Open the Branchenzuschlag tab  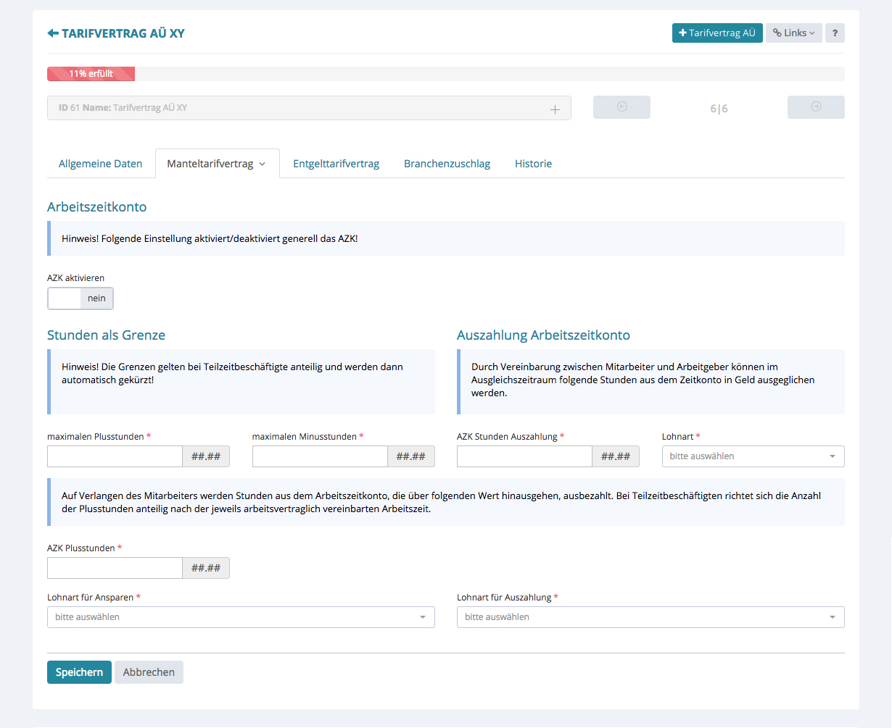(447, 164)
